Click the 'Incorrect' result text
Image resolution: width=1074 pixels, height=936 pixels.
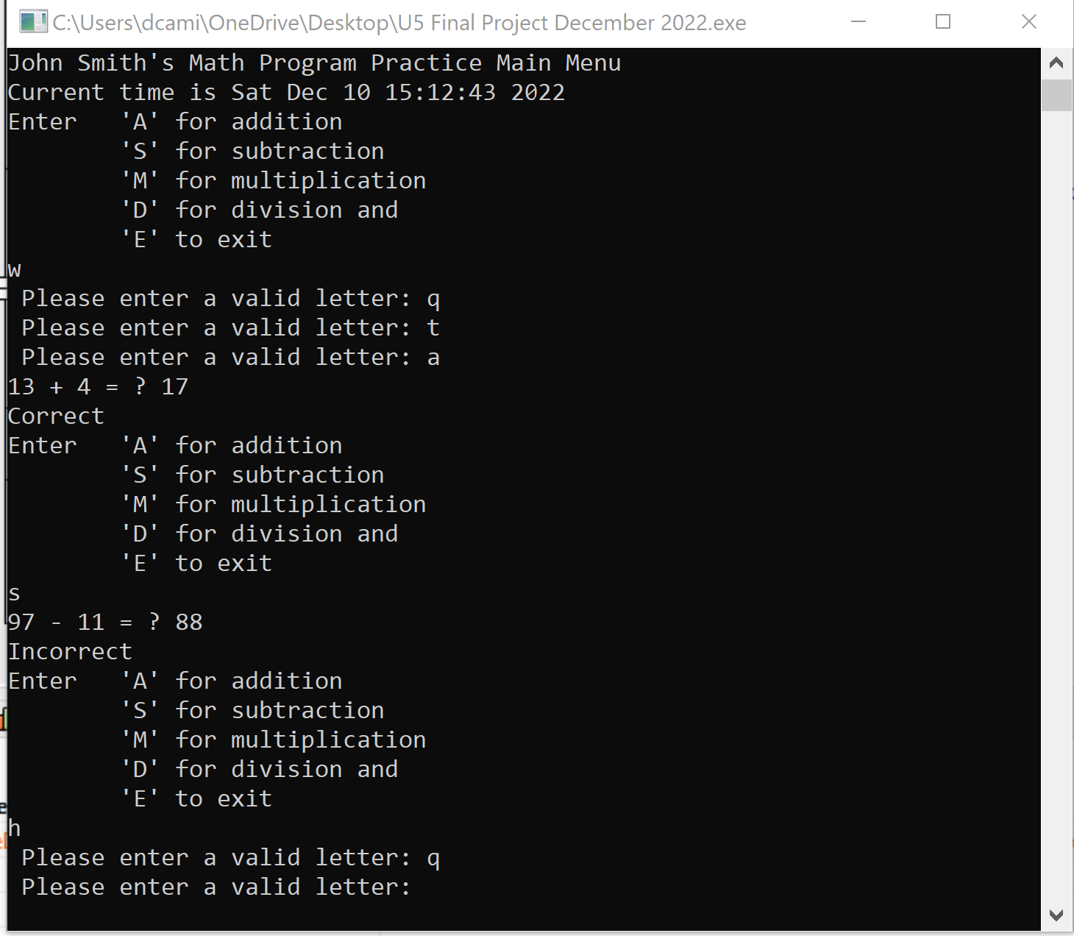coord(70,652)
